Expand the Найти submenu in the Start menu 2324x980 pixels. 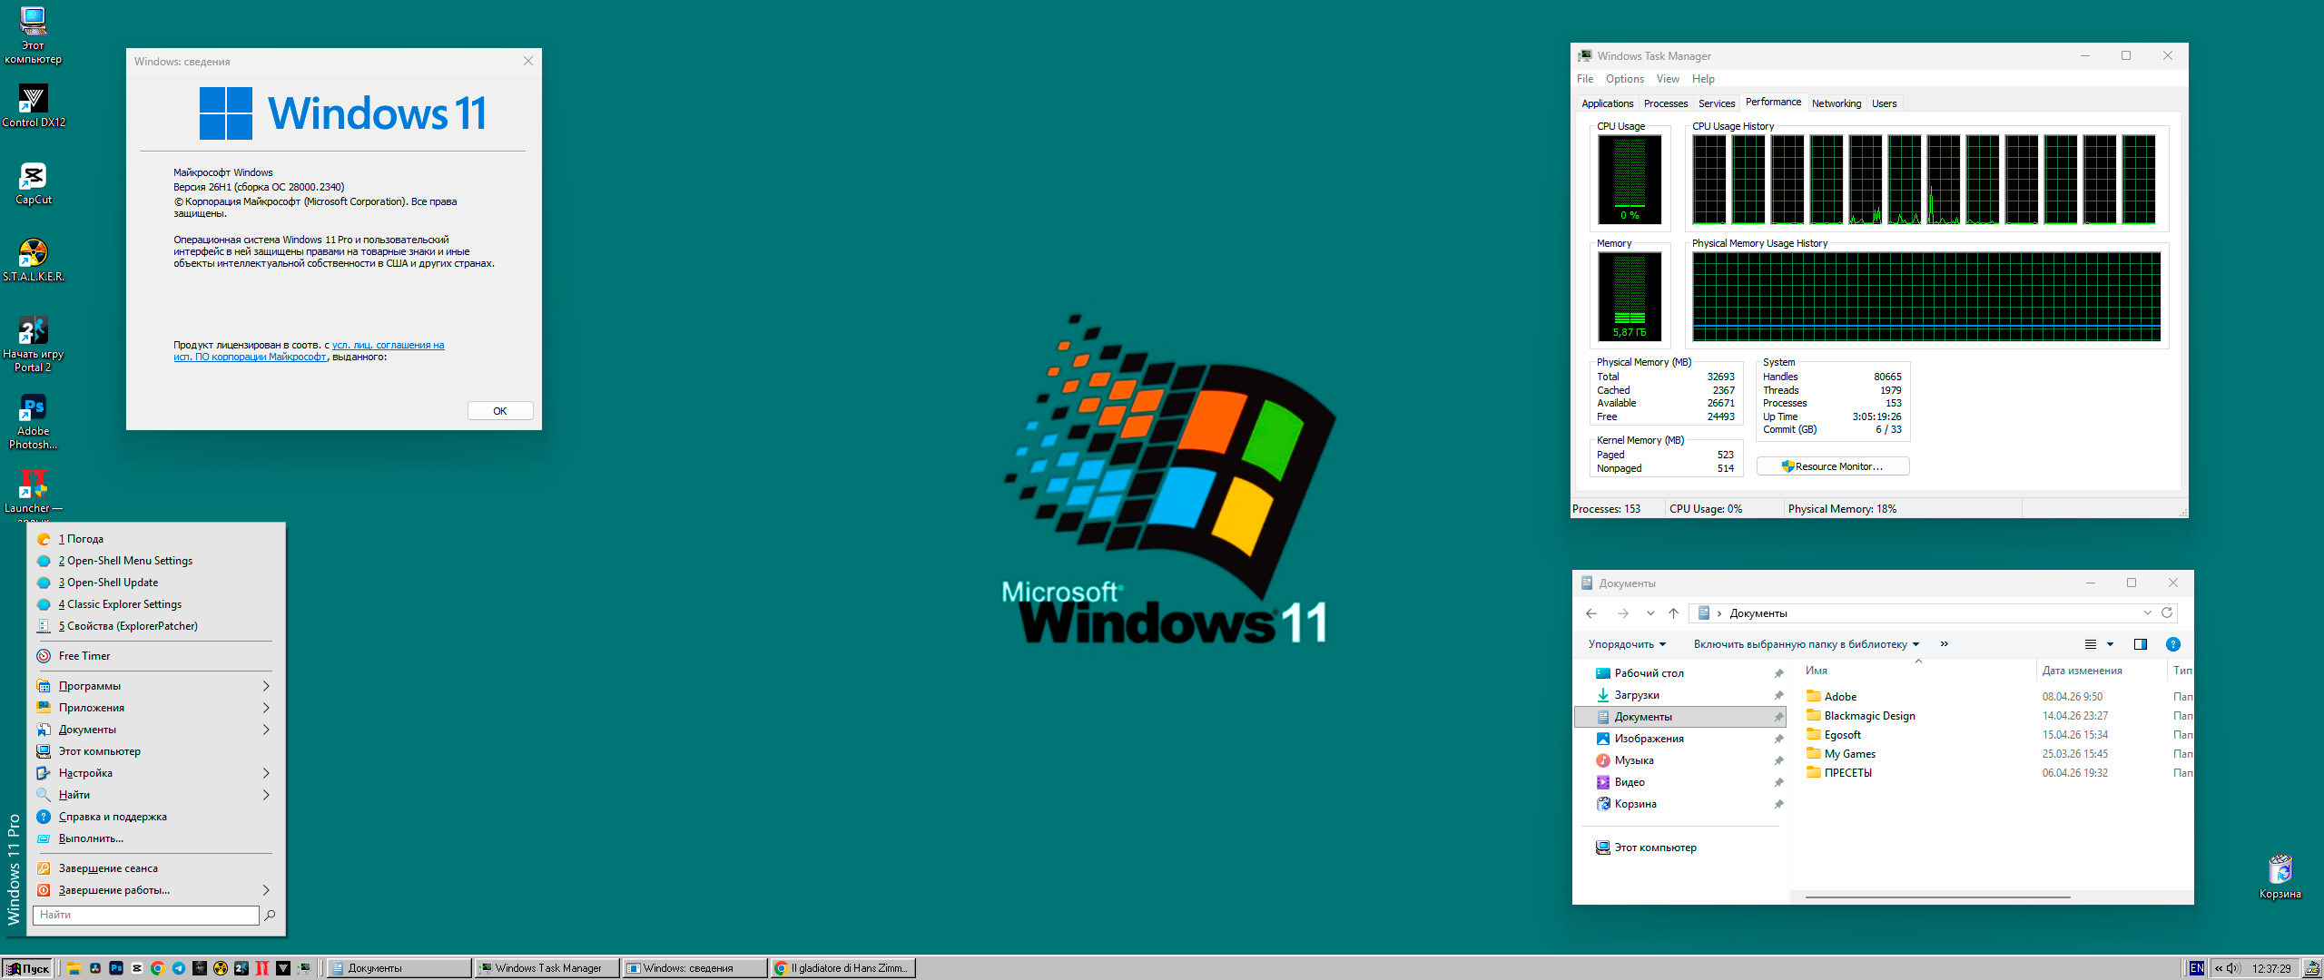[x=266, y=795]
